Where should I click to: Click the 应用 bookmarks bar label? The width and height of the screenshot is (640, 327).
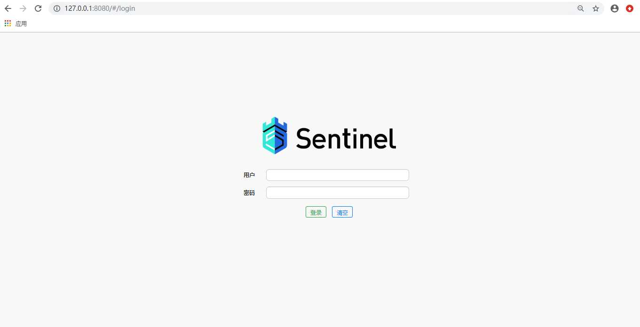[x=21, y=23]
